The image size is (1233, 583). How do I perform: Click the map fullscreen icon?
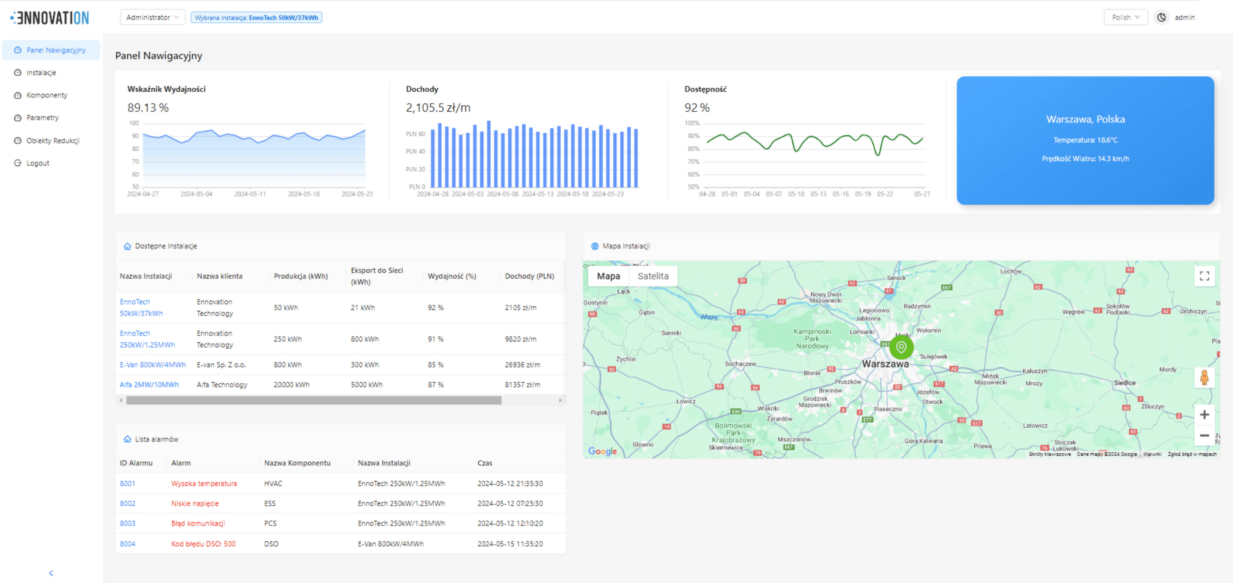click(x=1204, y=276)
